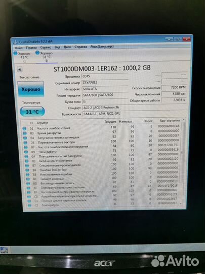
Task: Open the Сервис menu
Action: pos(46,47)
